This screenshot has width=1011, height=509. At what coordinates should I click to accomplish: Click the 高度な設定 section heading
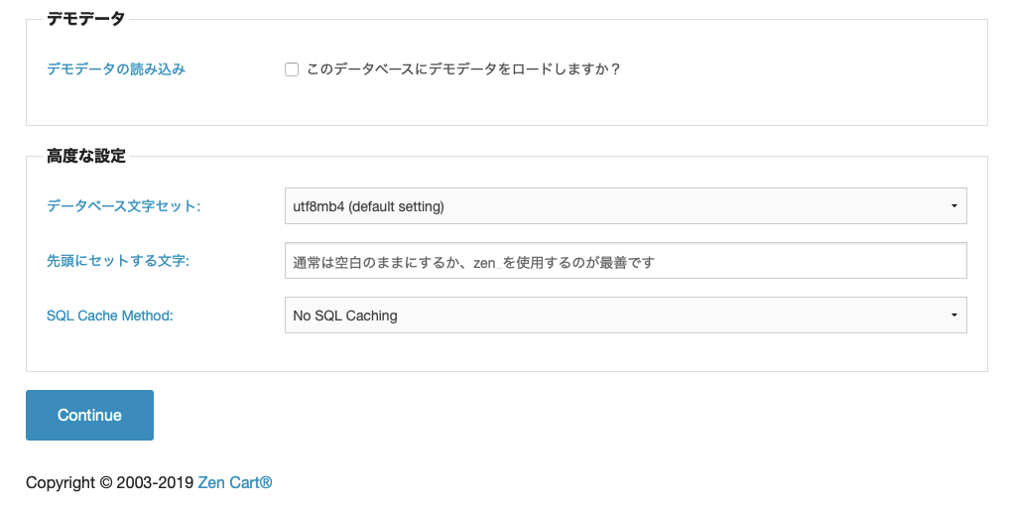(x=85, y=156)
